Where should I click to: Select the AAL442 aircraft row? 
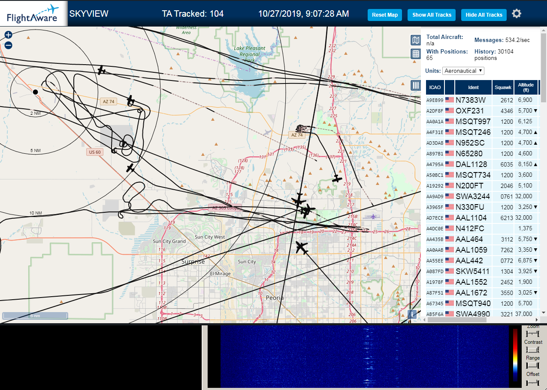[483, 261]
